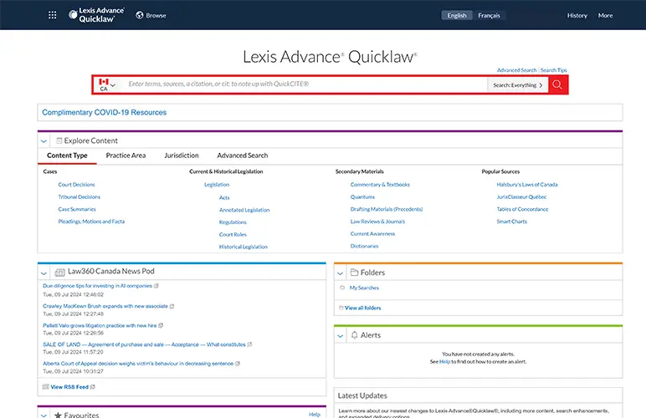Click the Favourites star icon
646x418 pixels.
(x=58, y=415)
